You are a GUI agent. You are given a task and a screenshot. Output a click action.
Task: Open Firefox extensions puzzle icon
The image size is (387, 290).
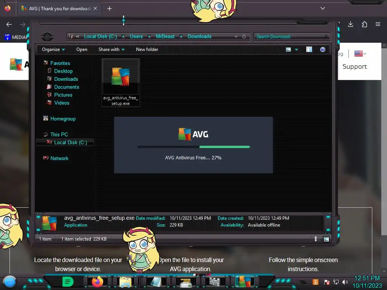pyautogui.click(x=364, y=24)
